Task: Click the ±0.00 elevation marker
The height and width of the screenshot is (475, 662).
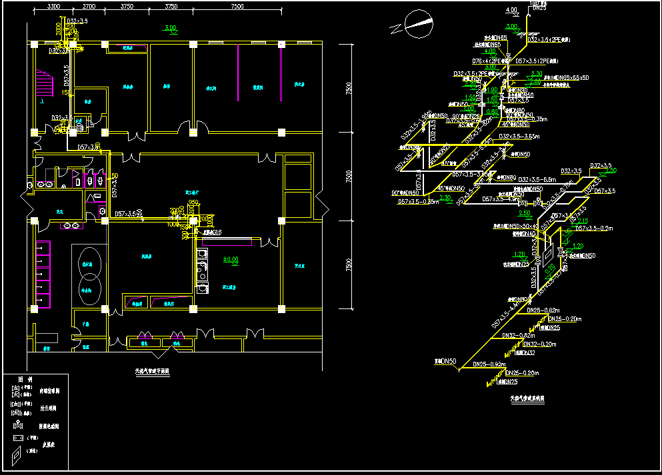Action: coord(231,259)
